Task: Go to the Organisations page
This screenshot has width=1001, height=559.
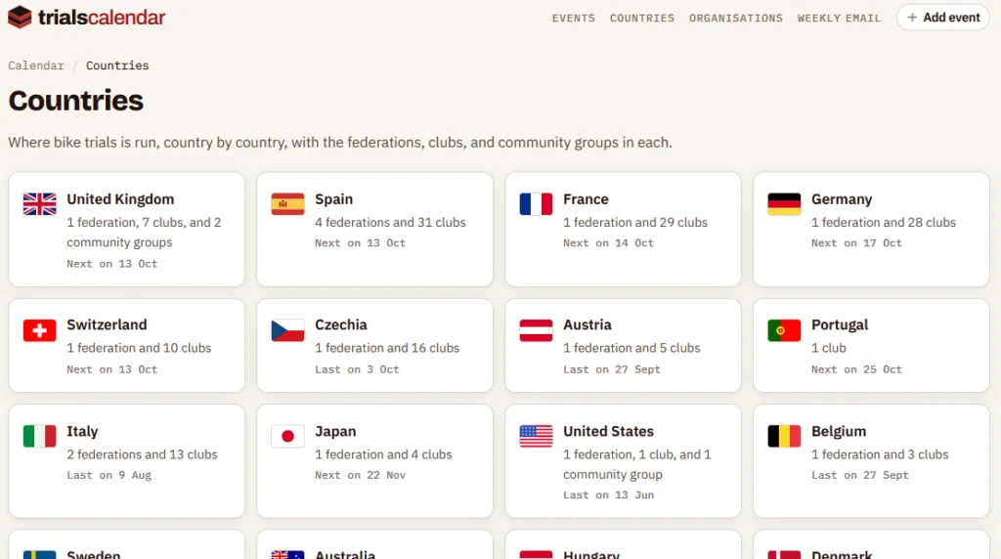Action: [735, 18]
